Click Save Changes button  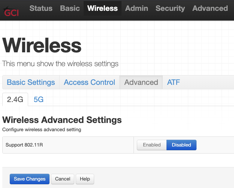[30, 179]
